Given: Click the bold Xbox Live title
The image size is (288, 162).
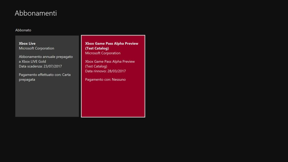Looking at the screenshot, I should [27, 44].
